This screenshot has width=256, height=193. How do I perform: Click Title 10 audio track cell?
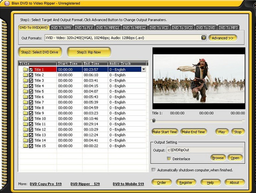click(127, 118)
